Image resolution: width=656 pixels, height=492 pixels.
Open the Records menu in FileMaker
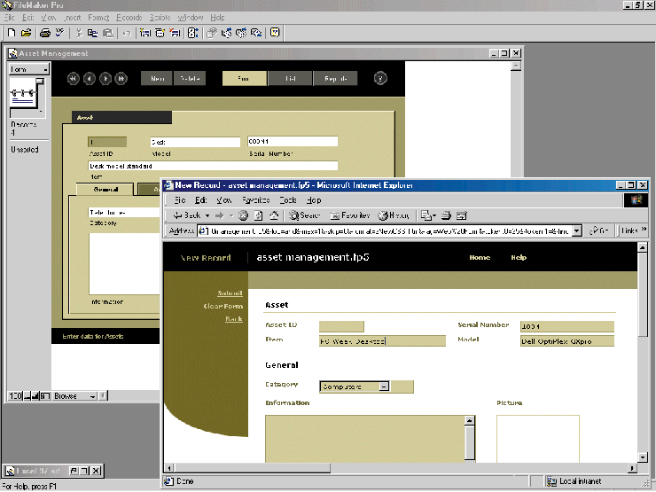tap(129, 17)
